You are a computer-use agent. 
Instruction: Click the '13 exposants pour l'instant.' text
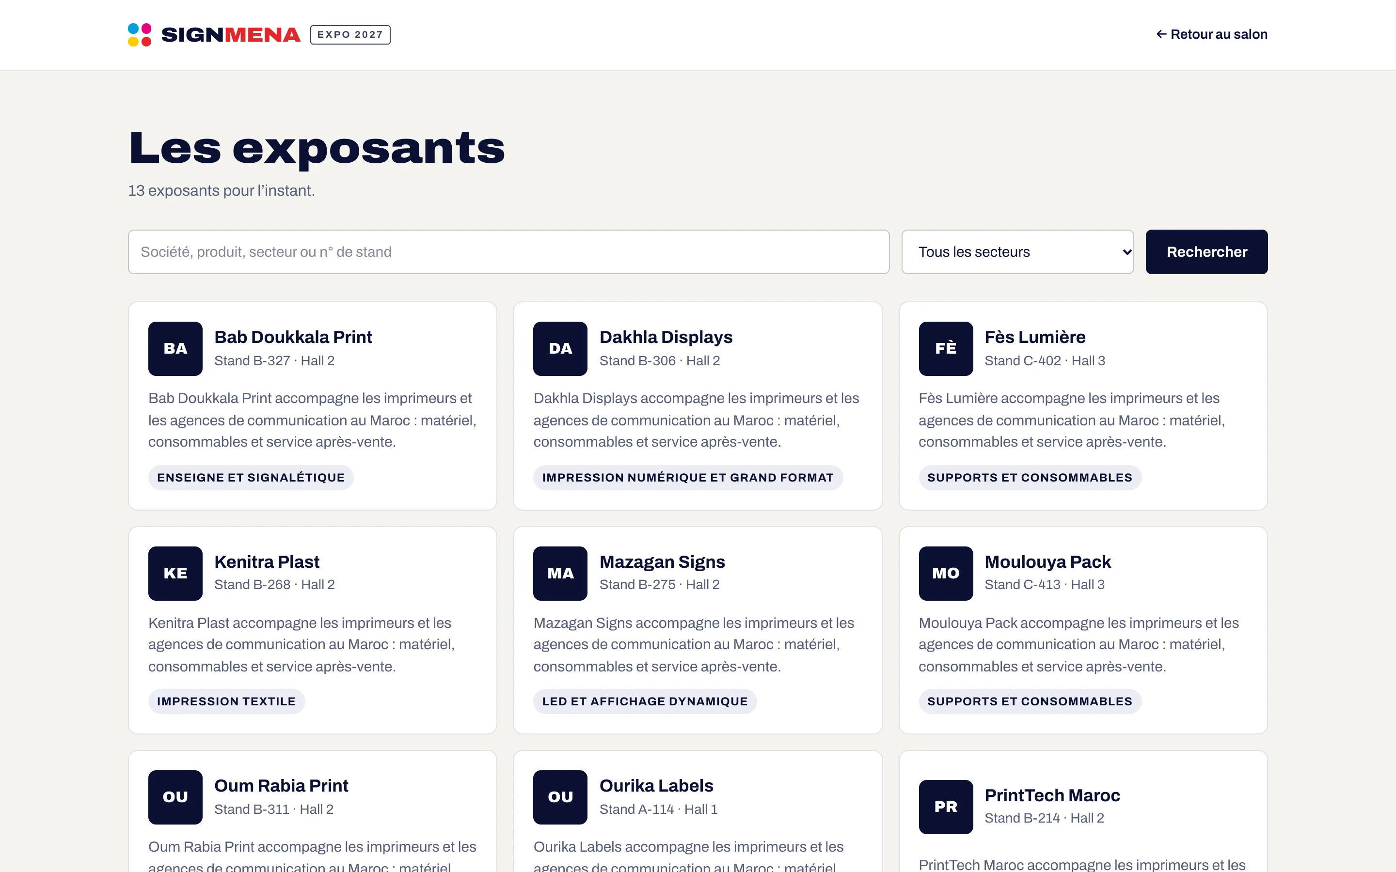[x=222, y=190]
